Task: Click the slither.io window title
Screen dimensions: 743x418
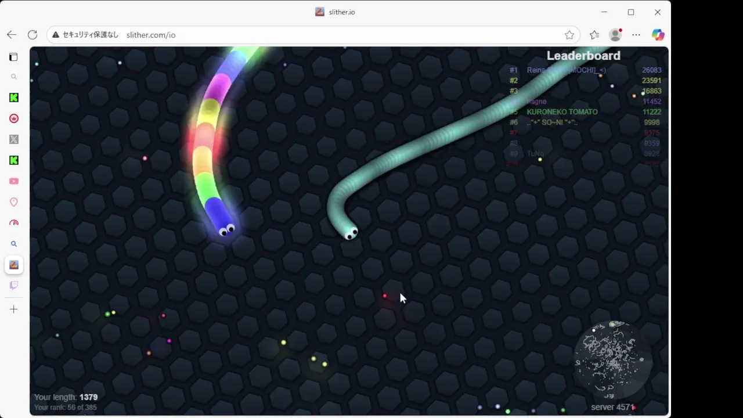Action: pos(342,12)
